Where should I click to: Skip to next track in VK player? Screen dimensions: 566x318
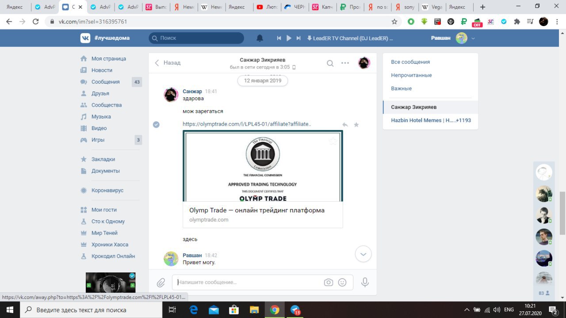[298, 38]
